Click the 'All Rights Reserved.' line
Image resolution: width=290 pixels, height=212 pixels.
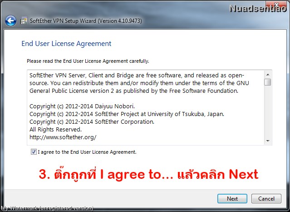55,130
